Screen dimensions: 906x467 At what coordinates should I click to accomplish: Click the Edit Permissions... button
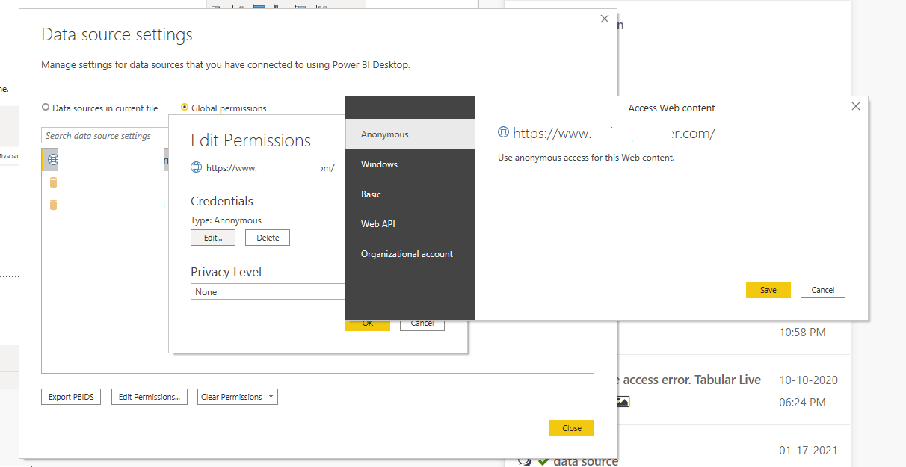[x=149, y=397]
